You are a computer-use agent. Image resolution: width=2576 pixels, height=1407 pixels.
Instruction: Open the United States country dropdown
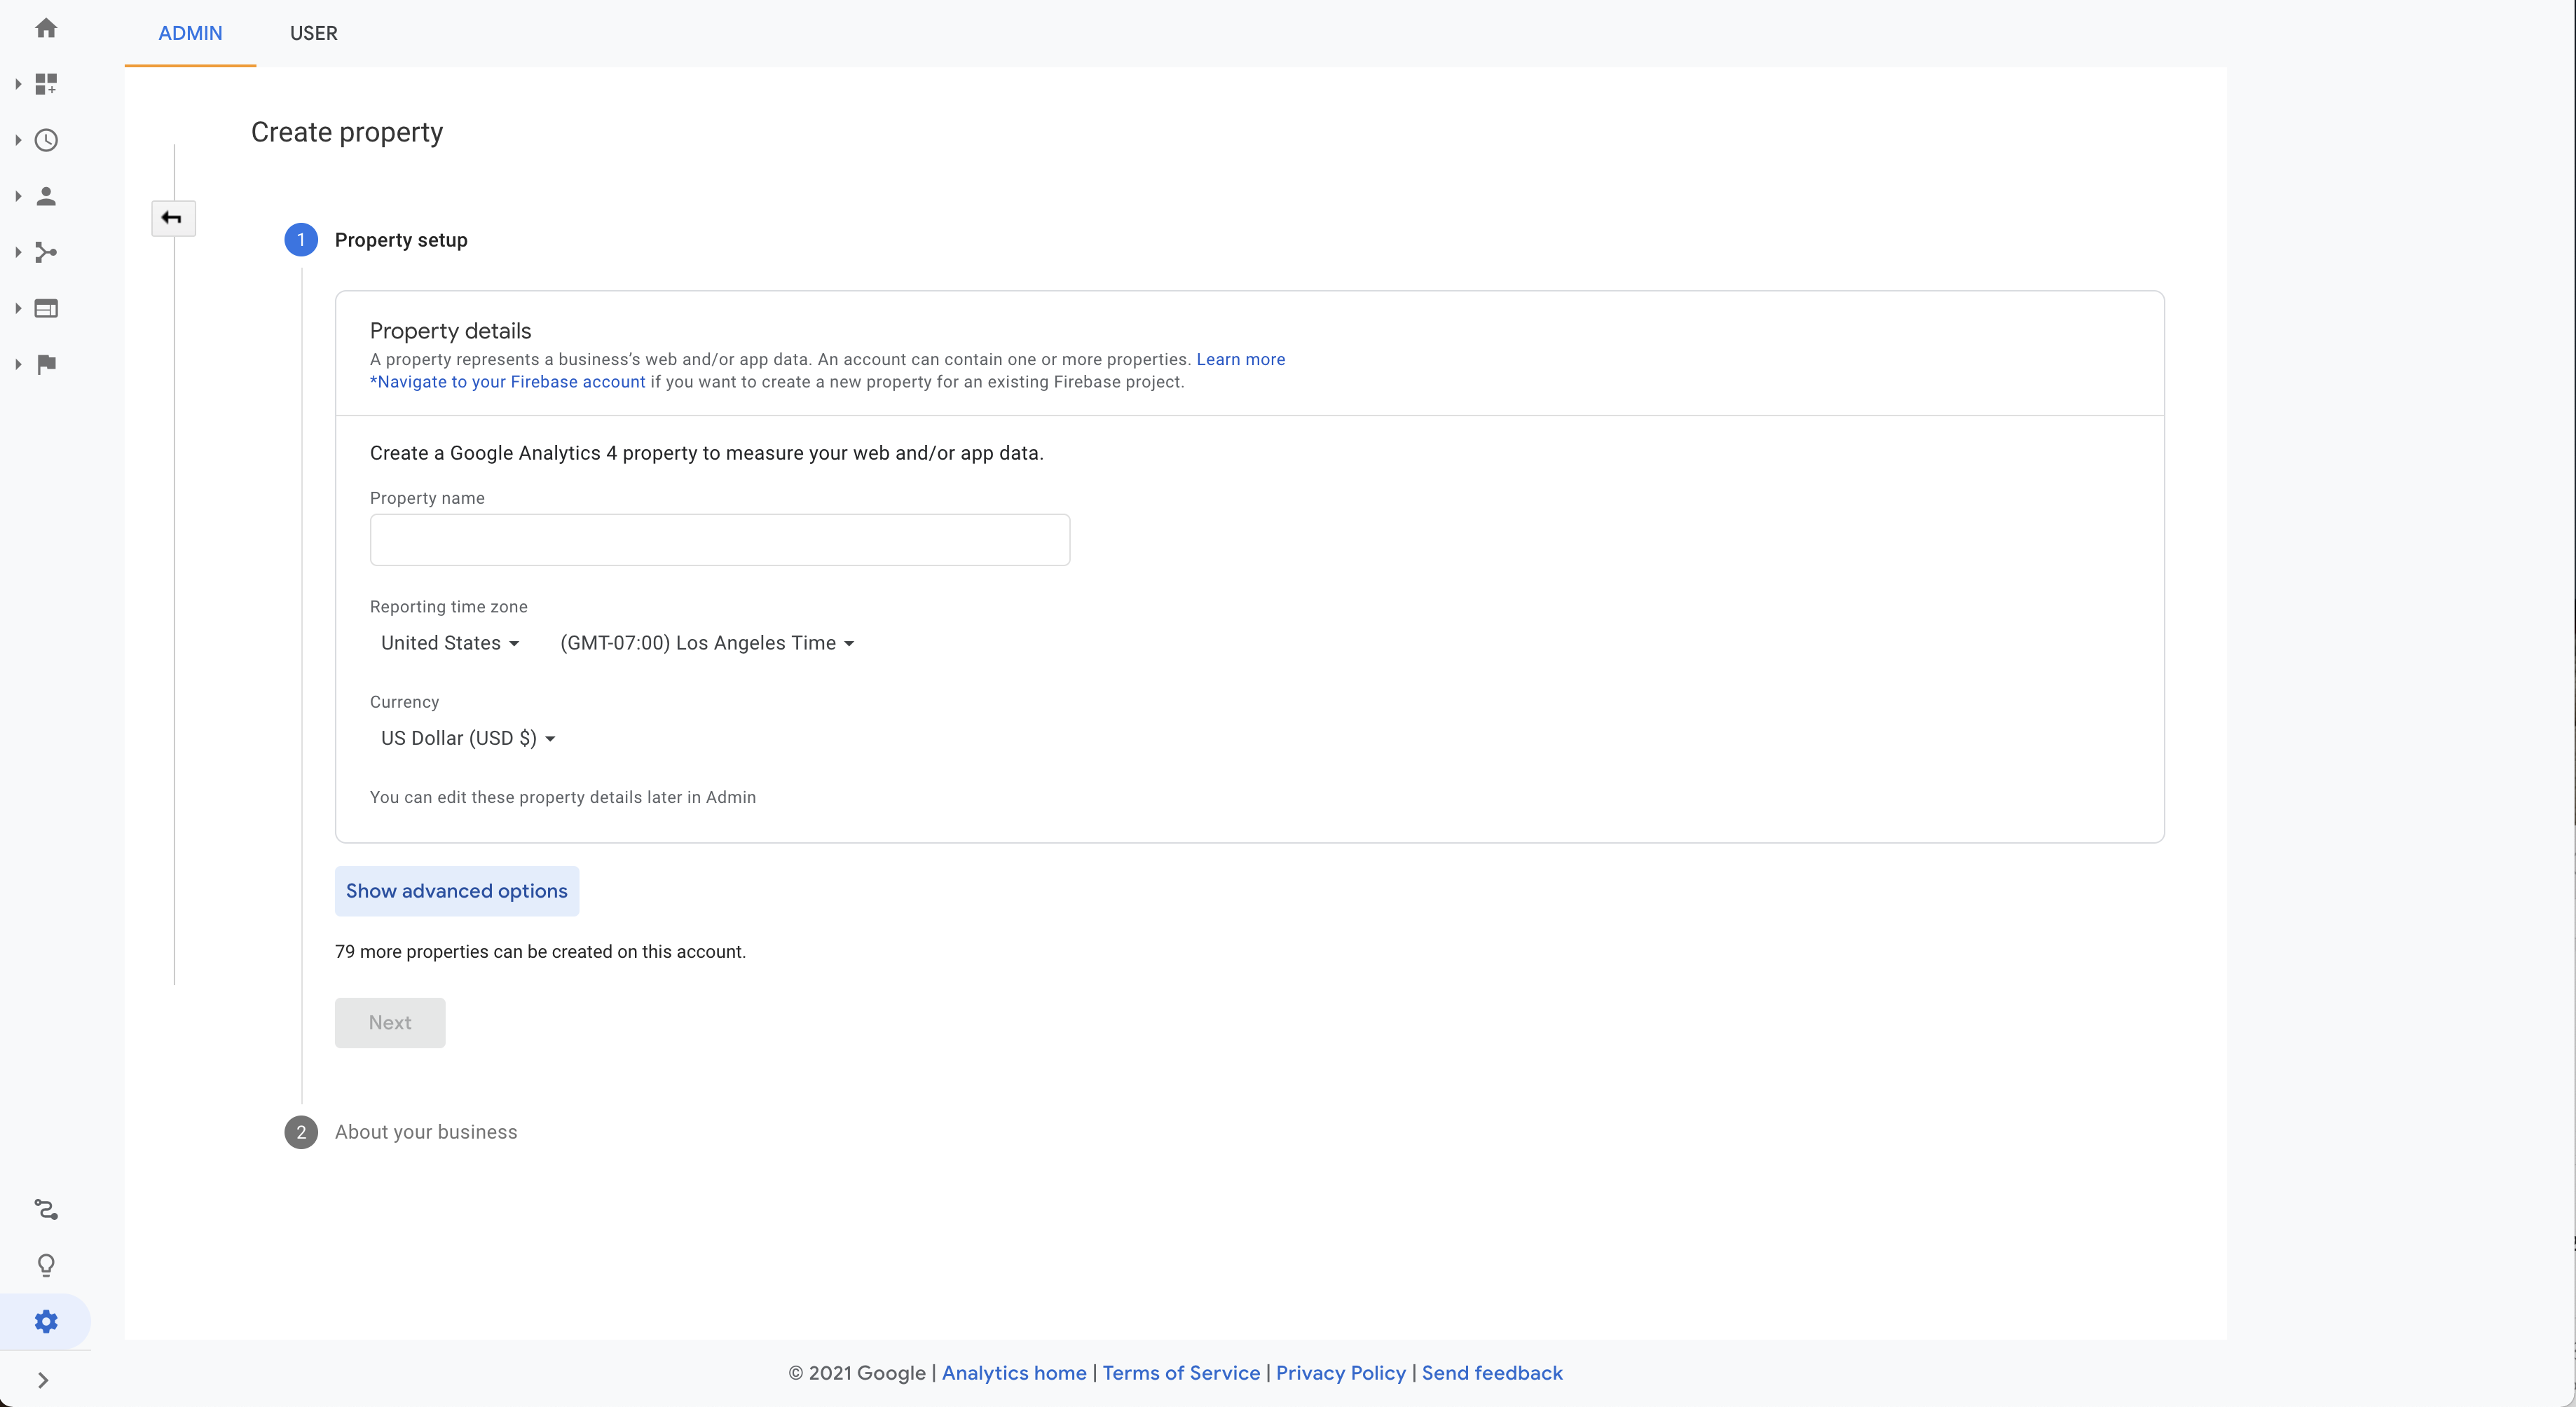(x=449, y=643)
